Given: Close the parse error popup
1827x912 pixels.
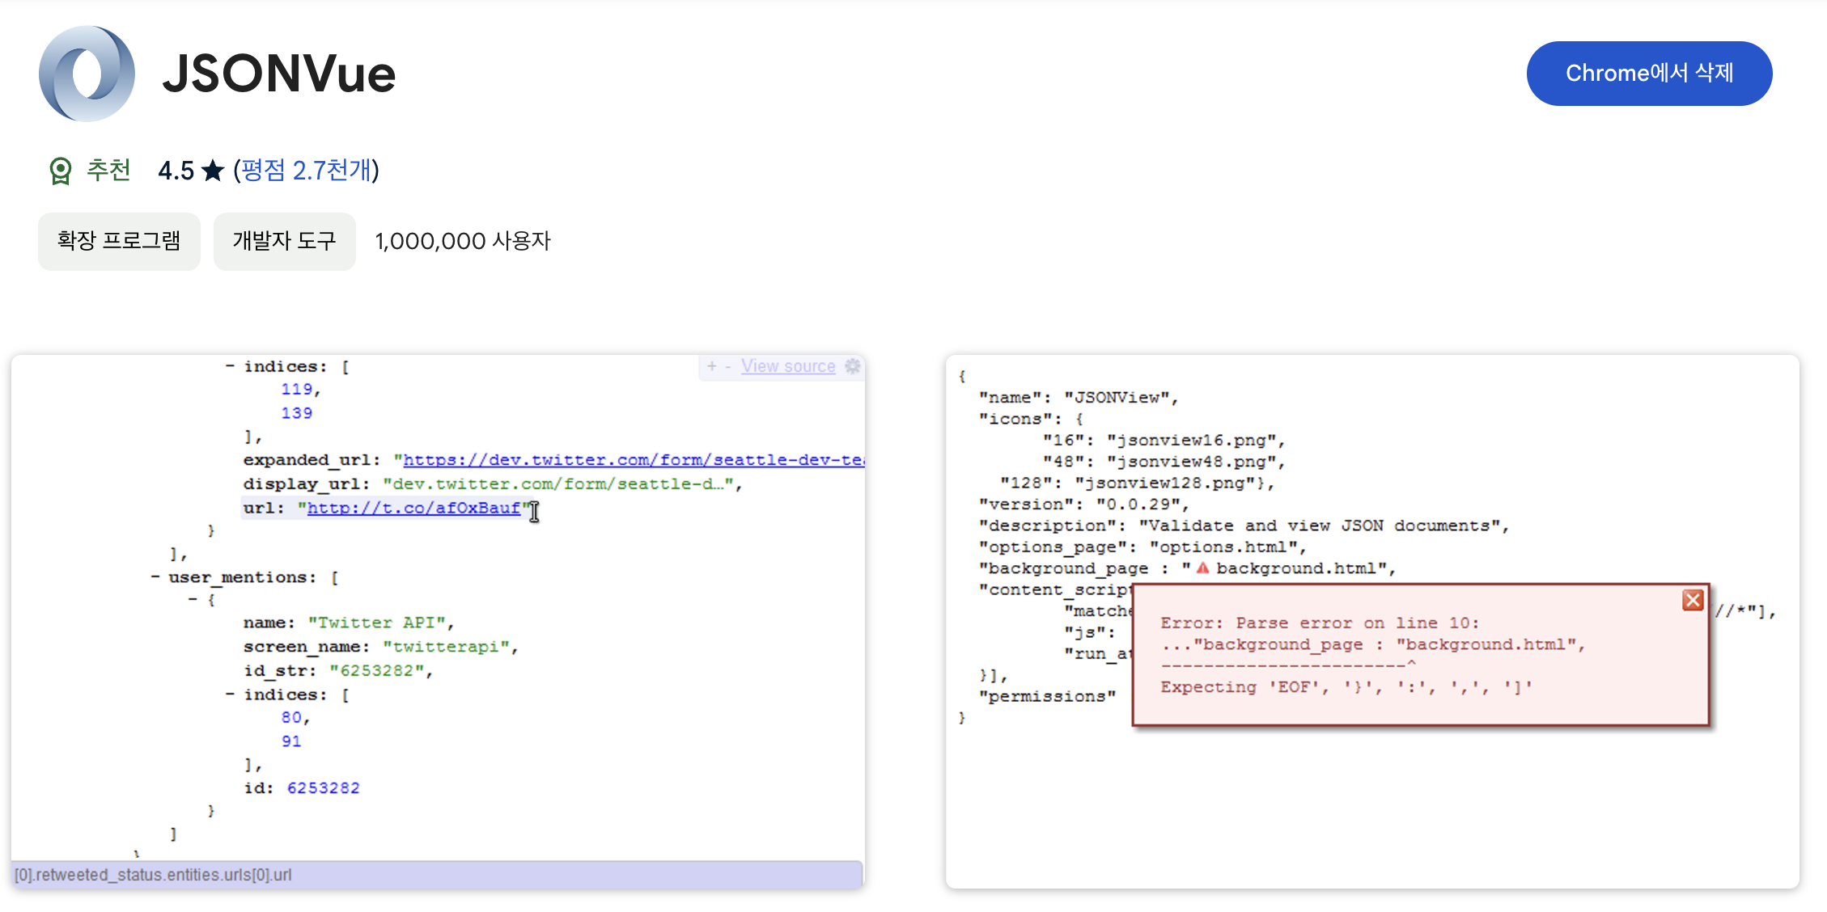Looking at the screenshot, I should point(1693,600).
